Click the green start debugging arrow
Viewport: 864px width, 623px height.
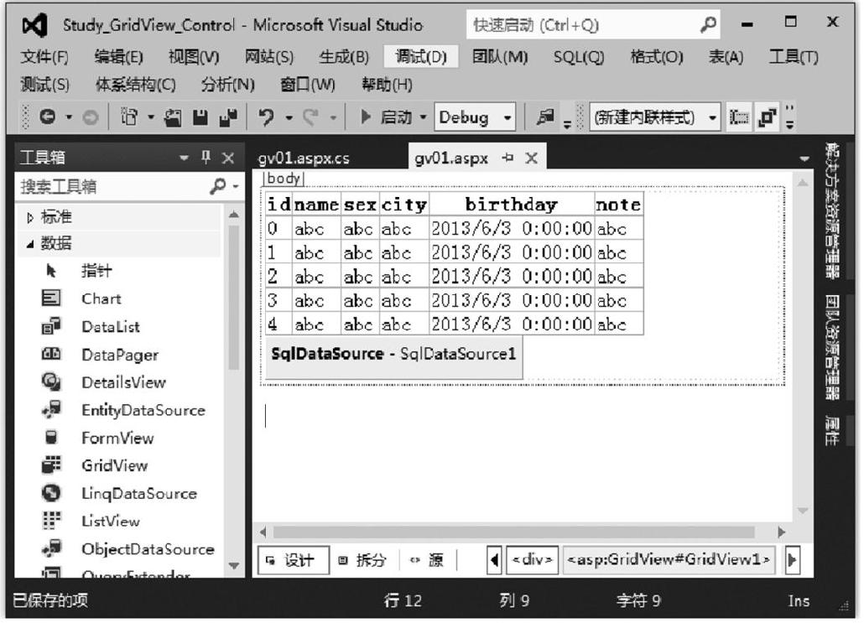[365, 117]
